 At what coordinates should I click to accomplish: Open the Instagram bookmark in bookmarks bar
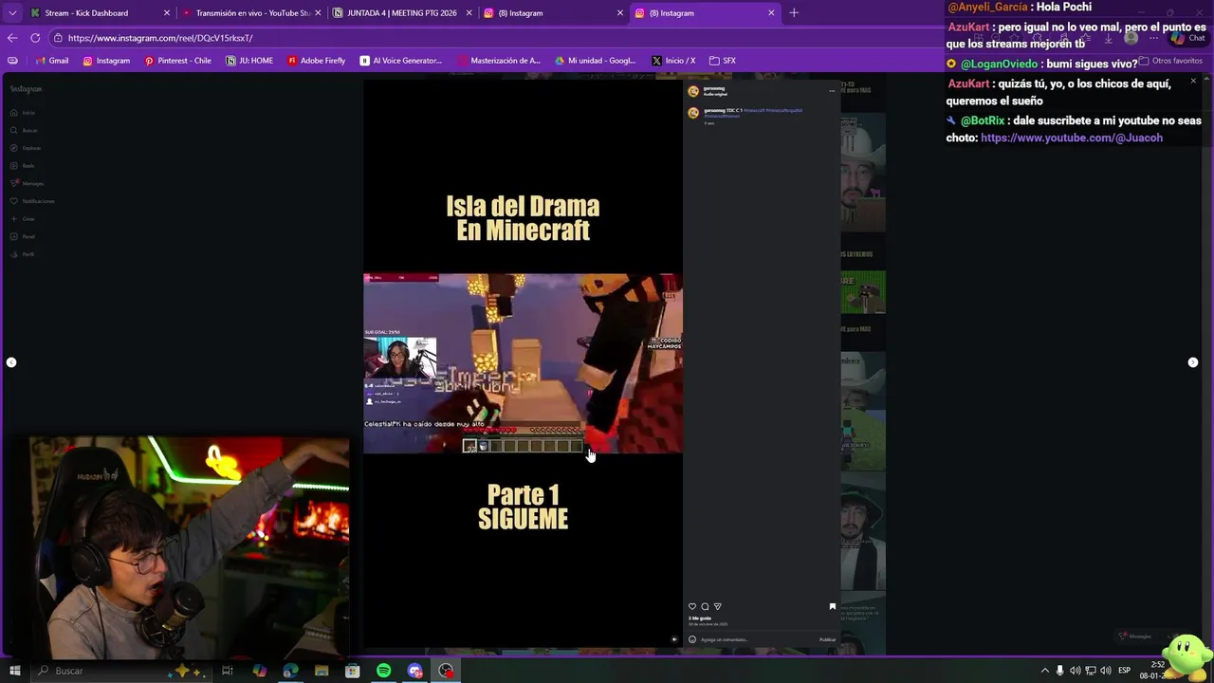(106, 61)
